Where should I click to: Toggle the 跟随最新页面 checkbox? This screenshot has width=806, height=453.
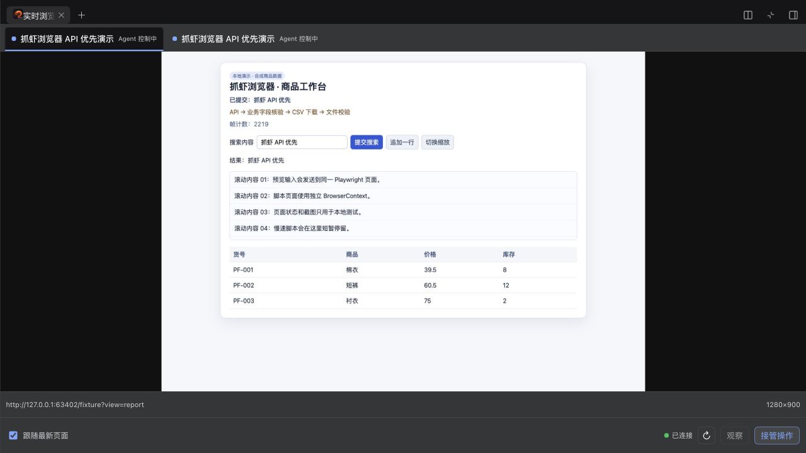click(13, 435)
